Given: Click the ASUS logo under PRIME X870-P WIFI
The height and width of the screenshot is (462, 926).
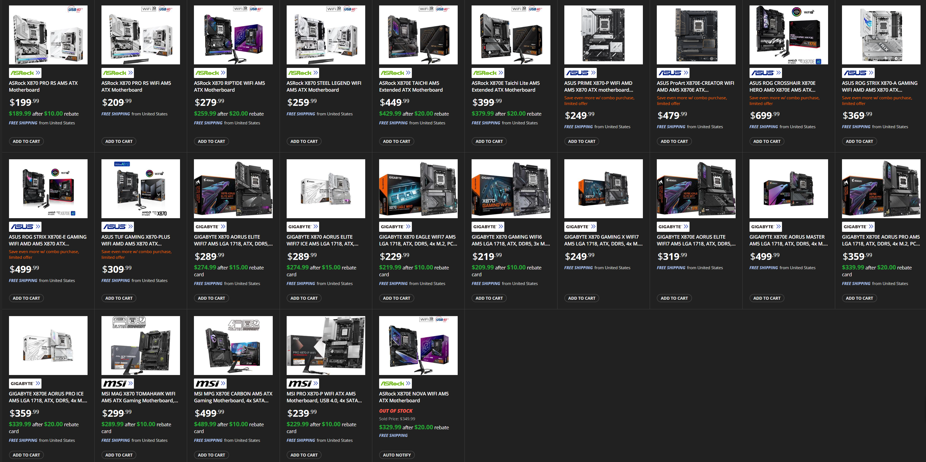Looking at the screenshot, I should tap(579, 73).
